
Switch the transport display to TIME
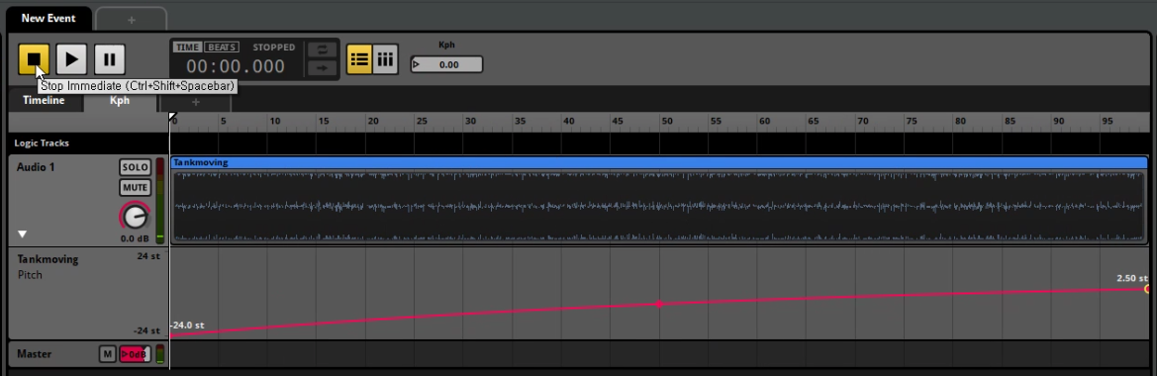click(x=187, y=47)
